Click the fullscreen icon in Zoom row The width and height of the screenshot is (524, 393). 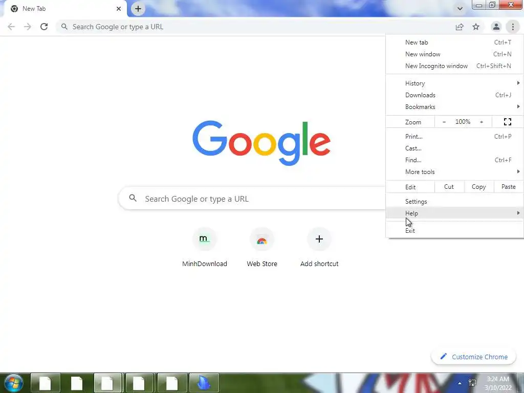pos(507,122)
